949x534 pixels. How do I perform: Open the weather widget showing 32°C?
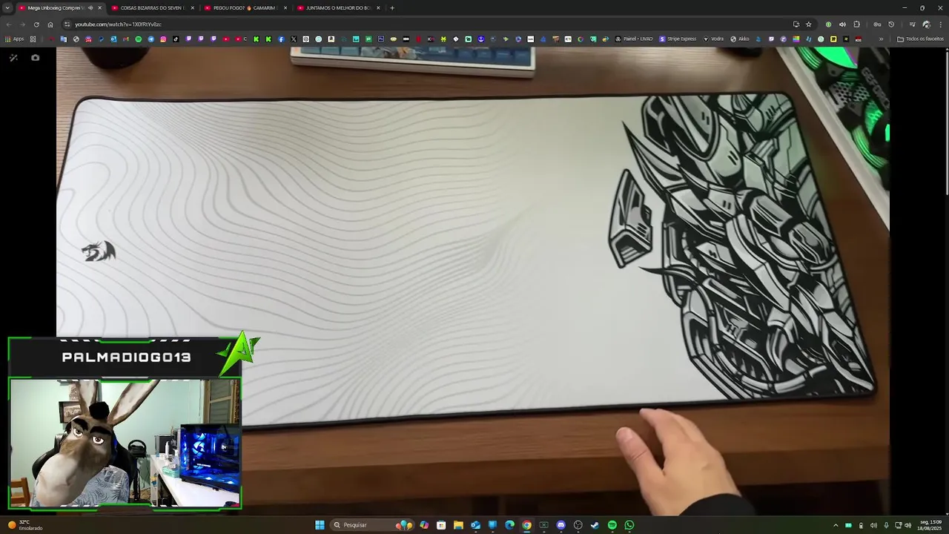pos(25,525)
